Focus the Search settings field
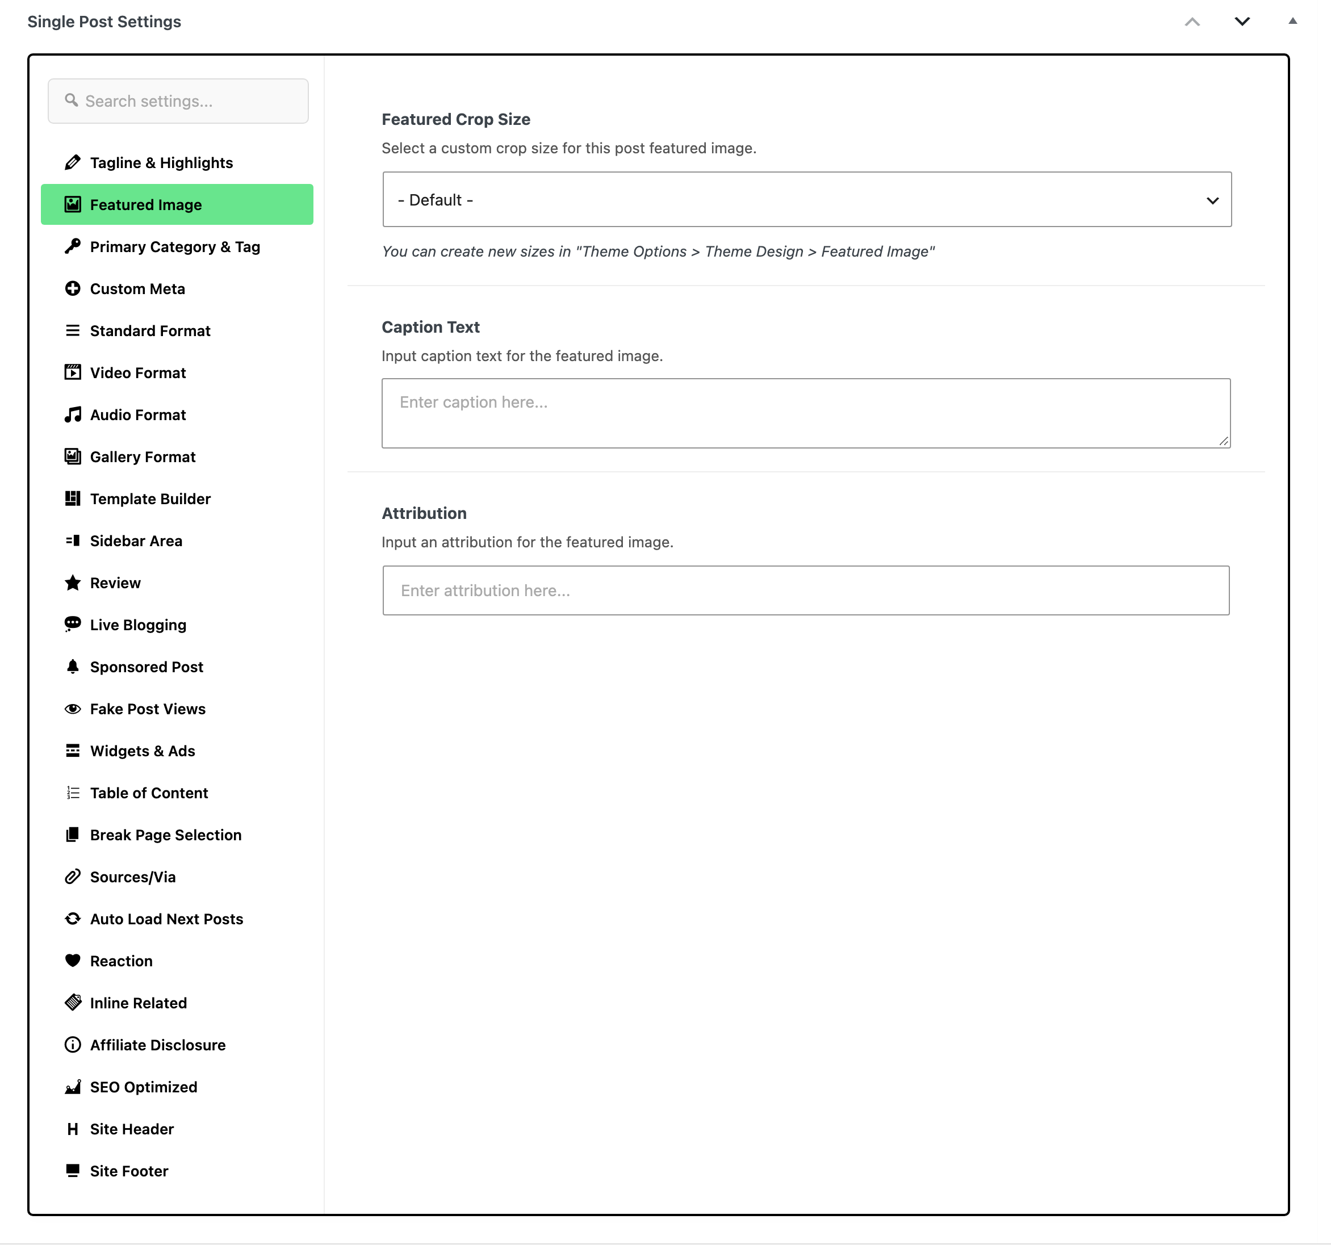The image size is (1331, 1257). coord(178,101)
